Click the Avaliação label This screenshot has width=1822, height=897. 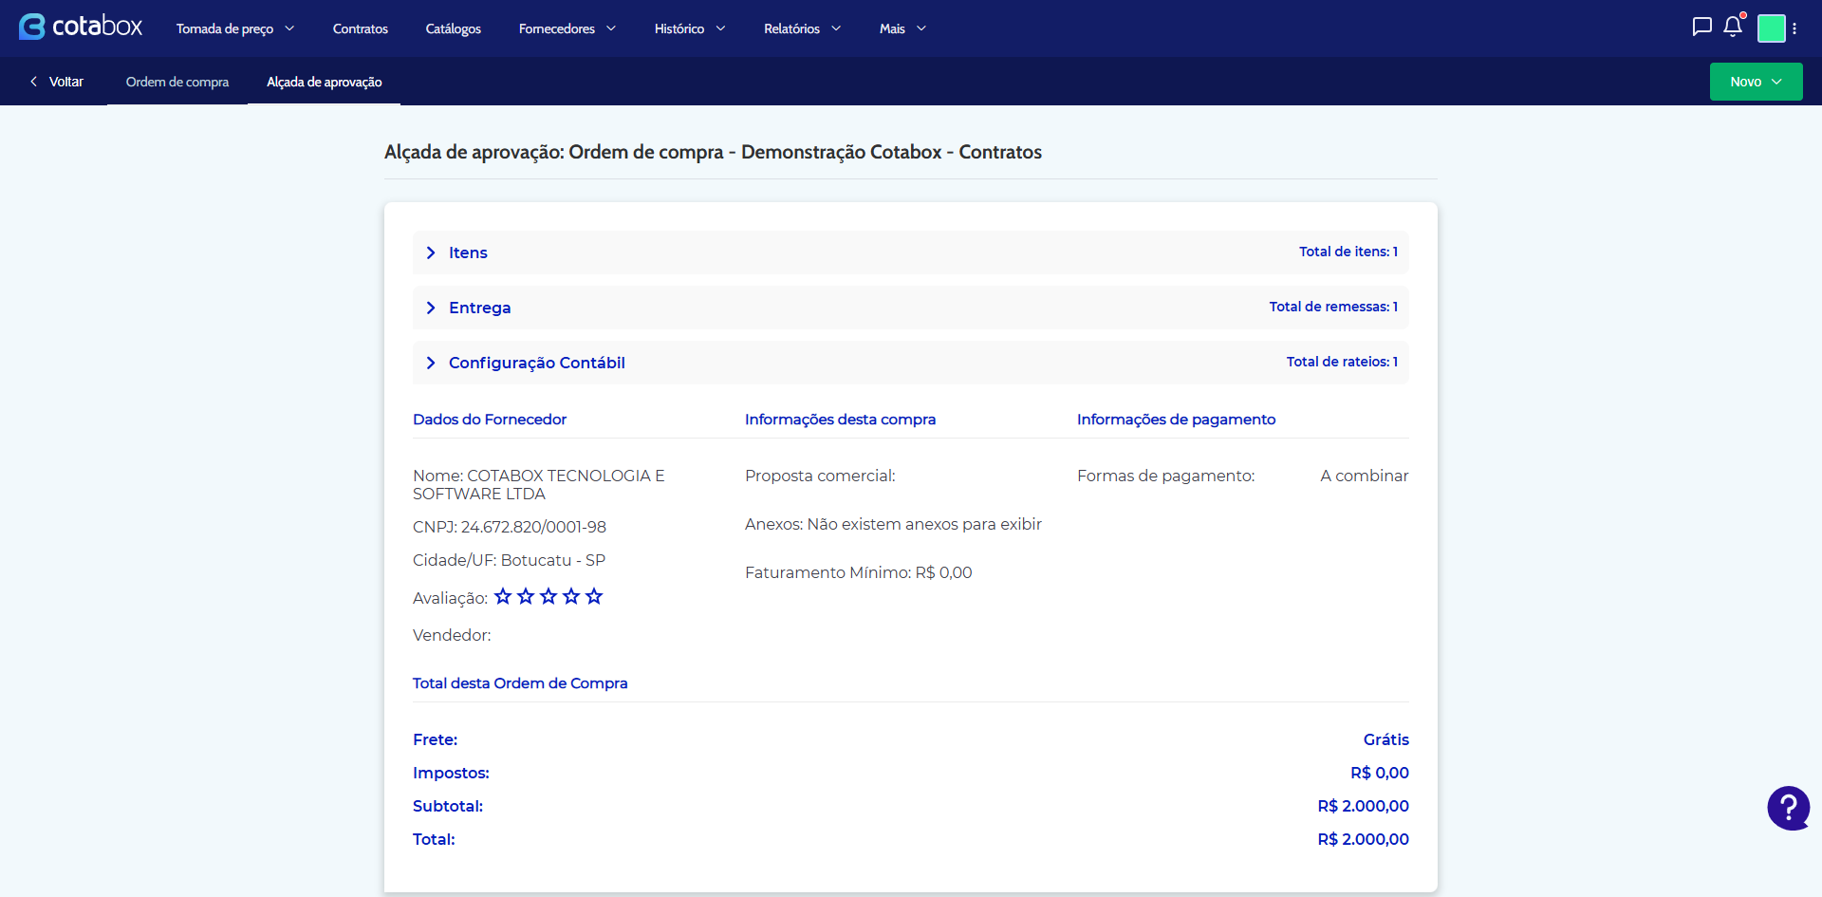pyautogui.click(x=450, y=598)
